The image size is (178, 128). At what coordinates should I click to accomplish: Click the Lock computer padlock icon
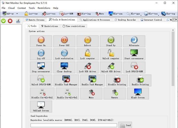coord(88,53)
